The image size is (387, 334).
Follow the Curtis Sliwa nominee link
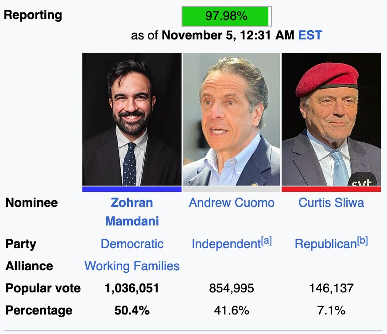click(x=331, y=203)
